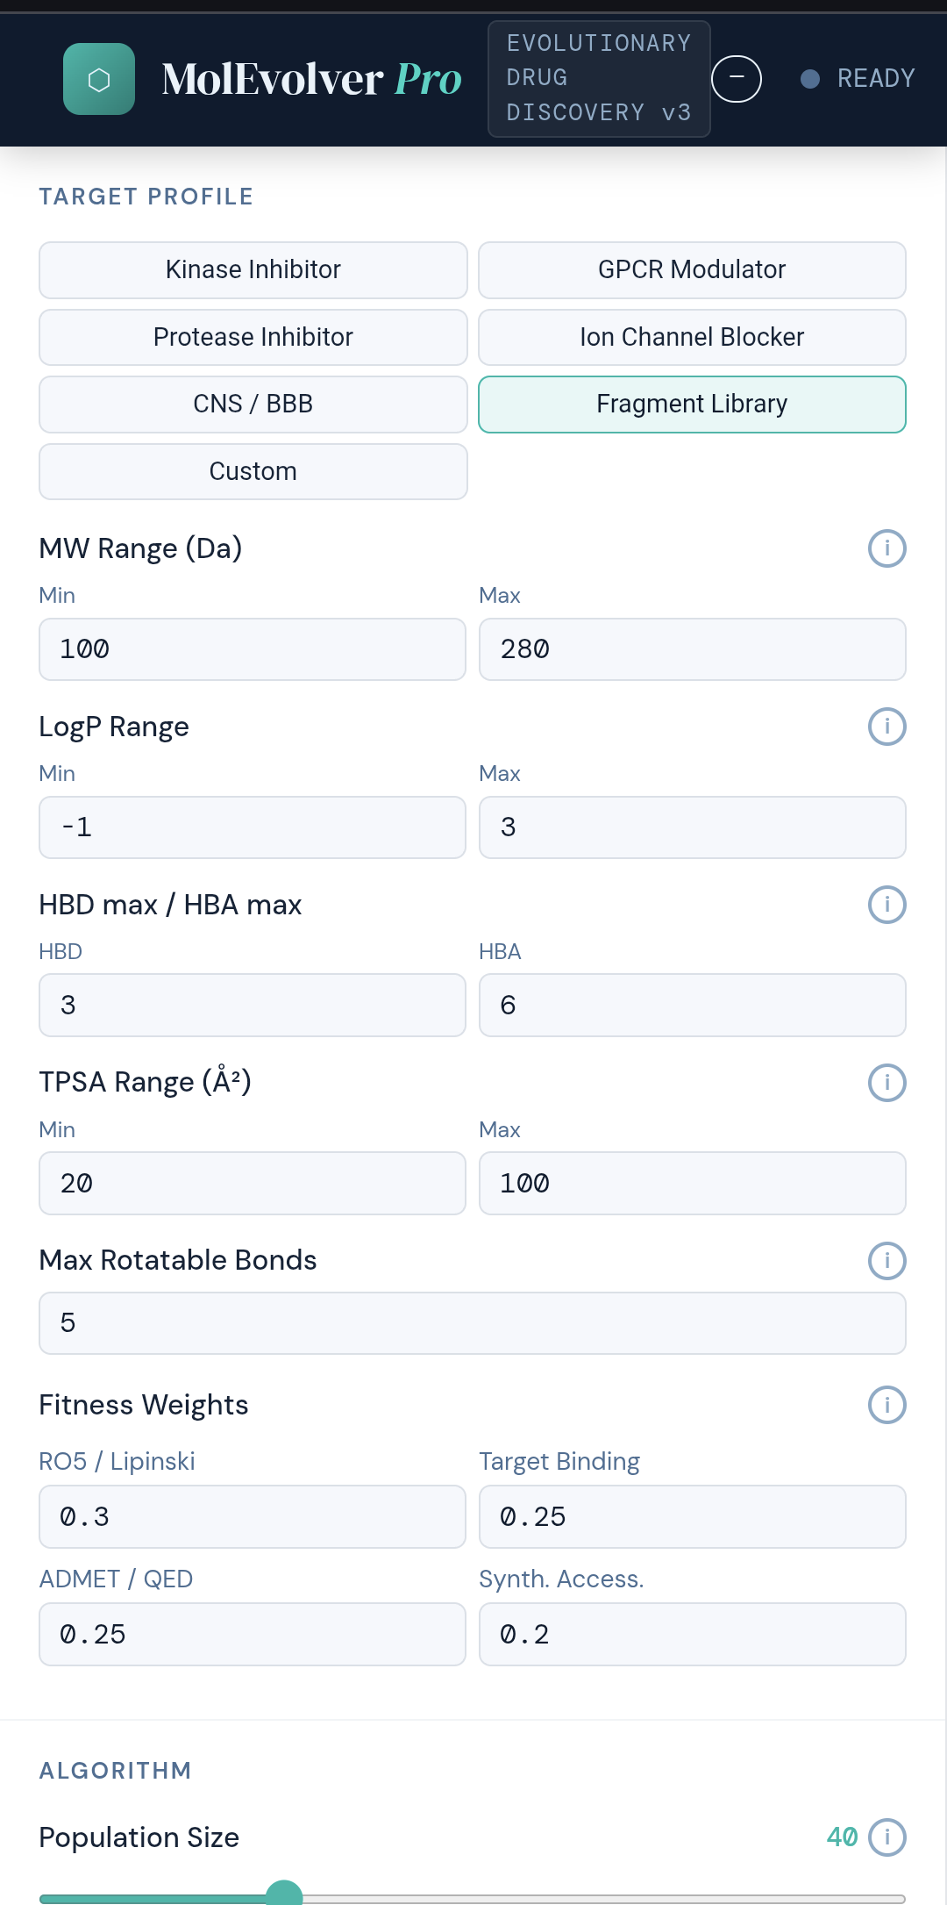The width and height of the screenshot is (947, 1905).
Task: Click the MolEvolver hexagon logo icon
Action: click(99, 79)
